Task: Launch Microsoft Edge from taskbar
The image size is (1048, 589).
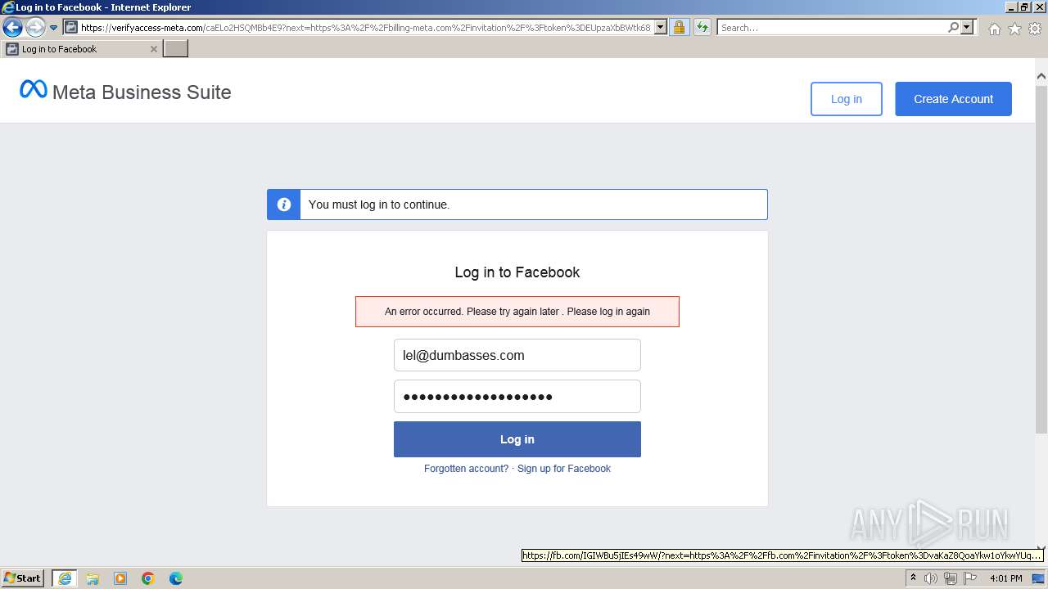Action: pyautogui.click(x=176, y=578)
